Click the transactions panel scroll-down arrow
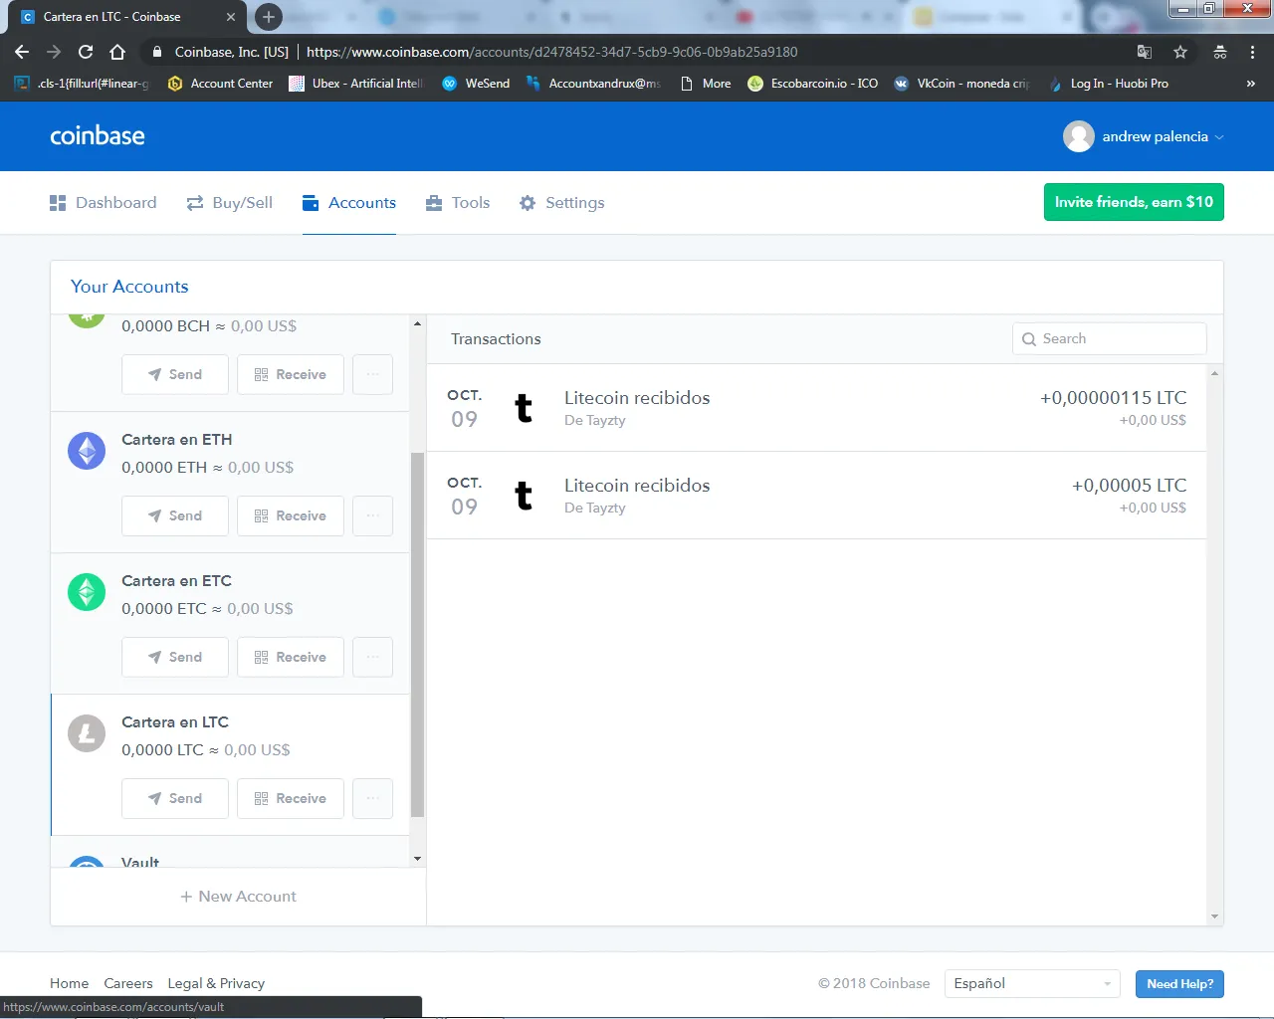This screenshot has width=1274, height=1019. pyautogui.click(x=1214, y=917)
